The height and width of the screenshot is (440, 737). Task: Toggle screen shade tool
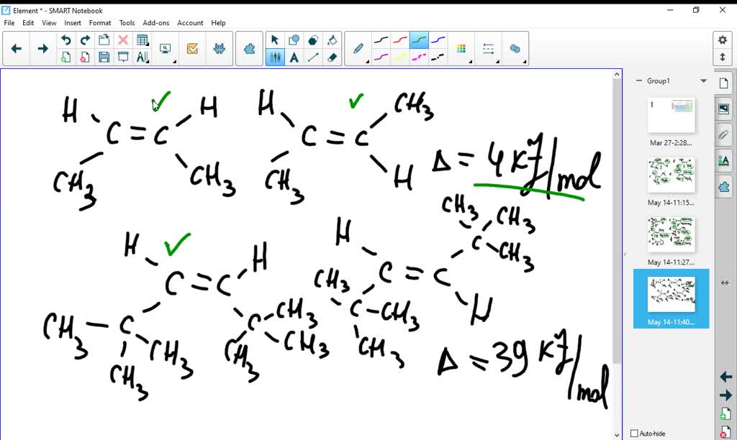pos(123,58)
